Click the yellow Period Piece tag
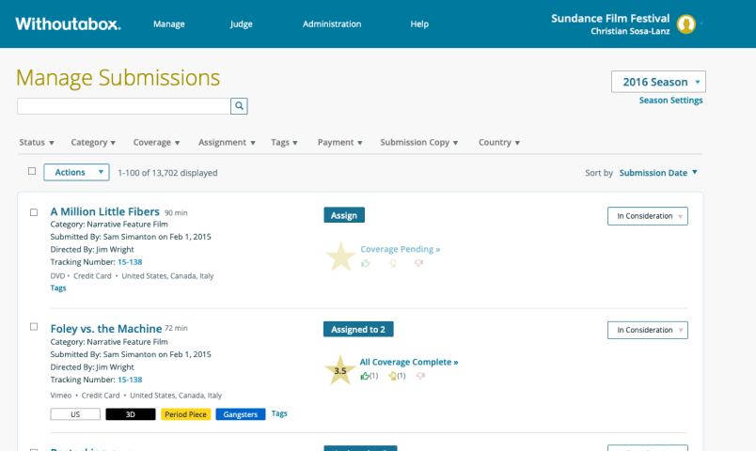Screen dimensions: 756x451 coord(185,414)
